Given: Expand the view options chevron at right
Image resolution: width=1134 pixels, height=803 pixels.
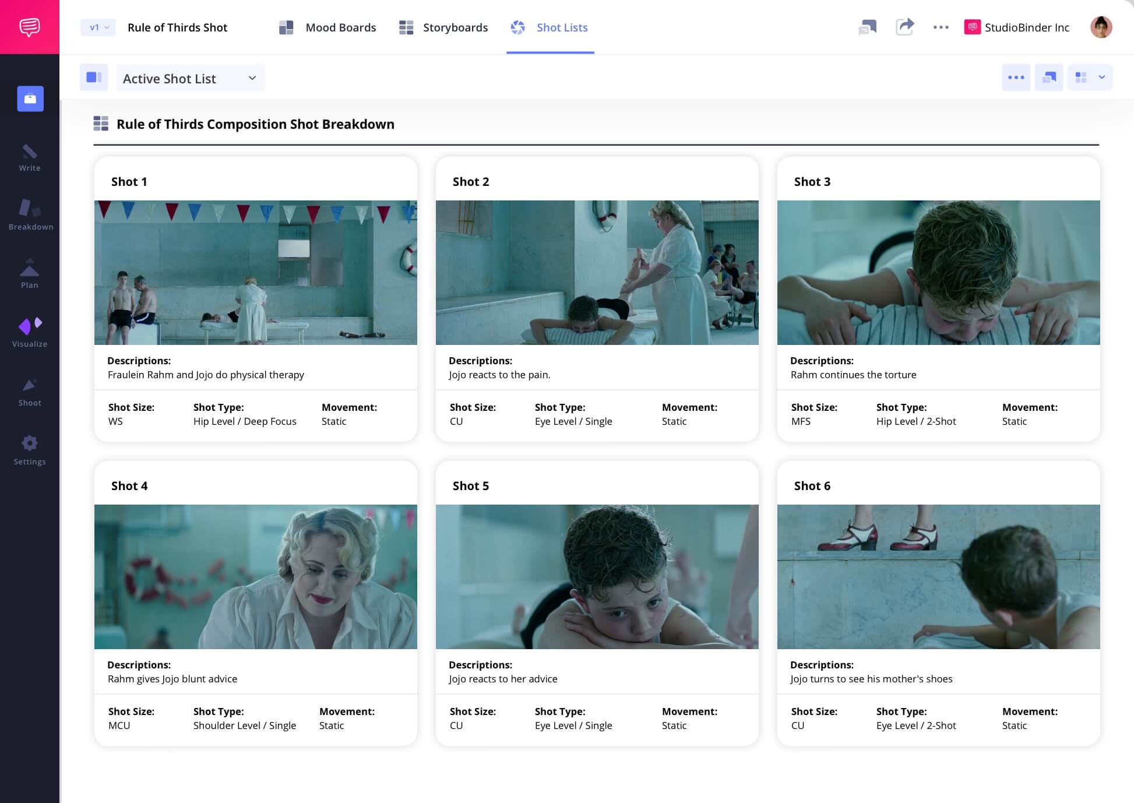Looking at the screenshot, I should [1101, 78].
